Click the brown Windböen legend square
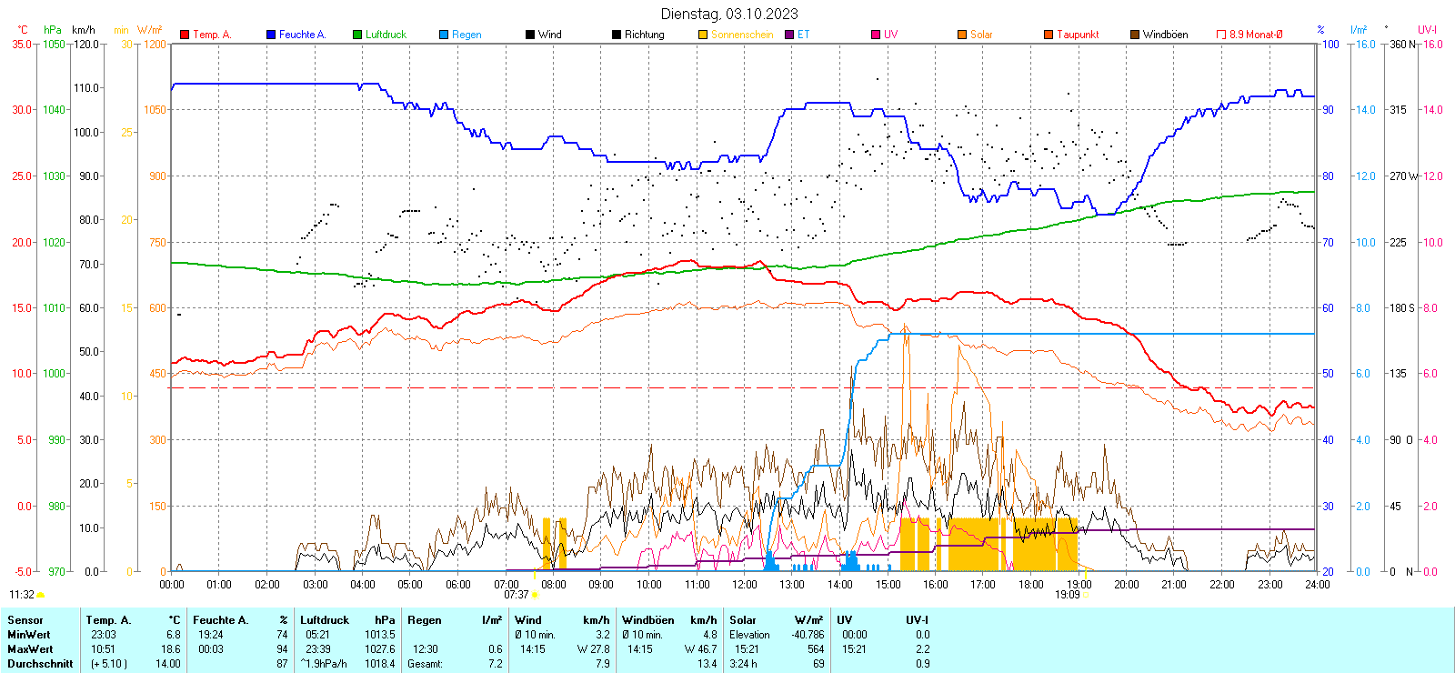1455x673 pixels. point(1135,35)
